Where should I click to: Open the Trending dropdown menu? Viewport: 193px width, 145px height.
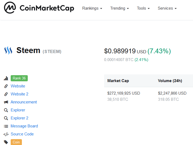[x=119, y=8]
